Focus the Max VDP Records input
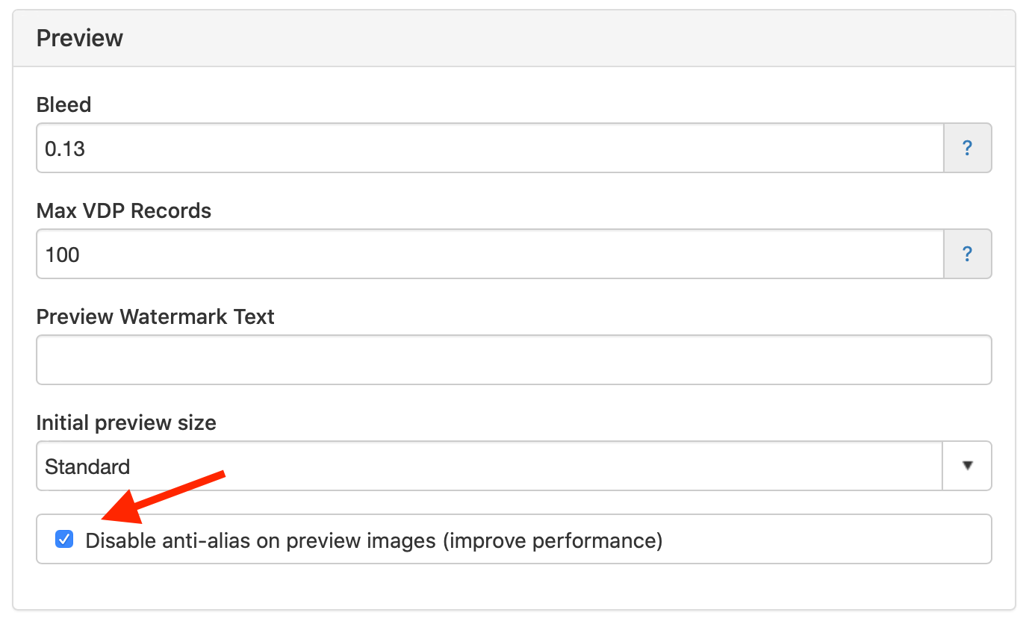The width and height of the screenshot is (1032, 624). click(490, 254)
